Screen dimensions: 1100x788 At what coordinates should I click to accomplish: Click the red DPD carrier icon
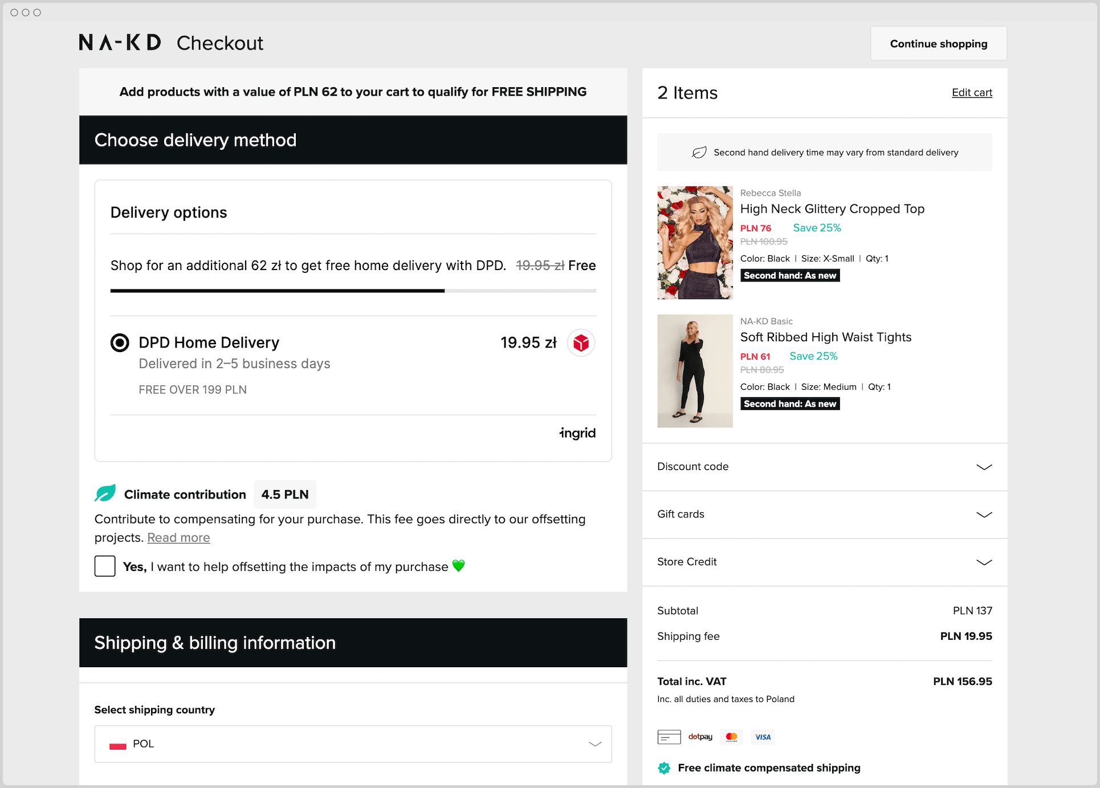pos(581,343)
